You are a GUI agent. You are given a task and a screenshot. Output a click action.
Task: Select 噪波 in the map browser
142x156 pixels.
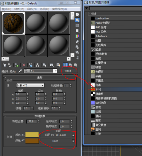[116, 67]
